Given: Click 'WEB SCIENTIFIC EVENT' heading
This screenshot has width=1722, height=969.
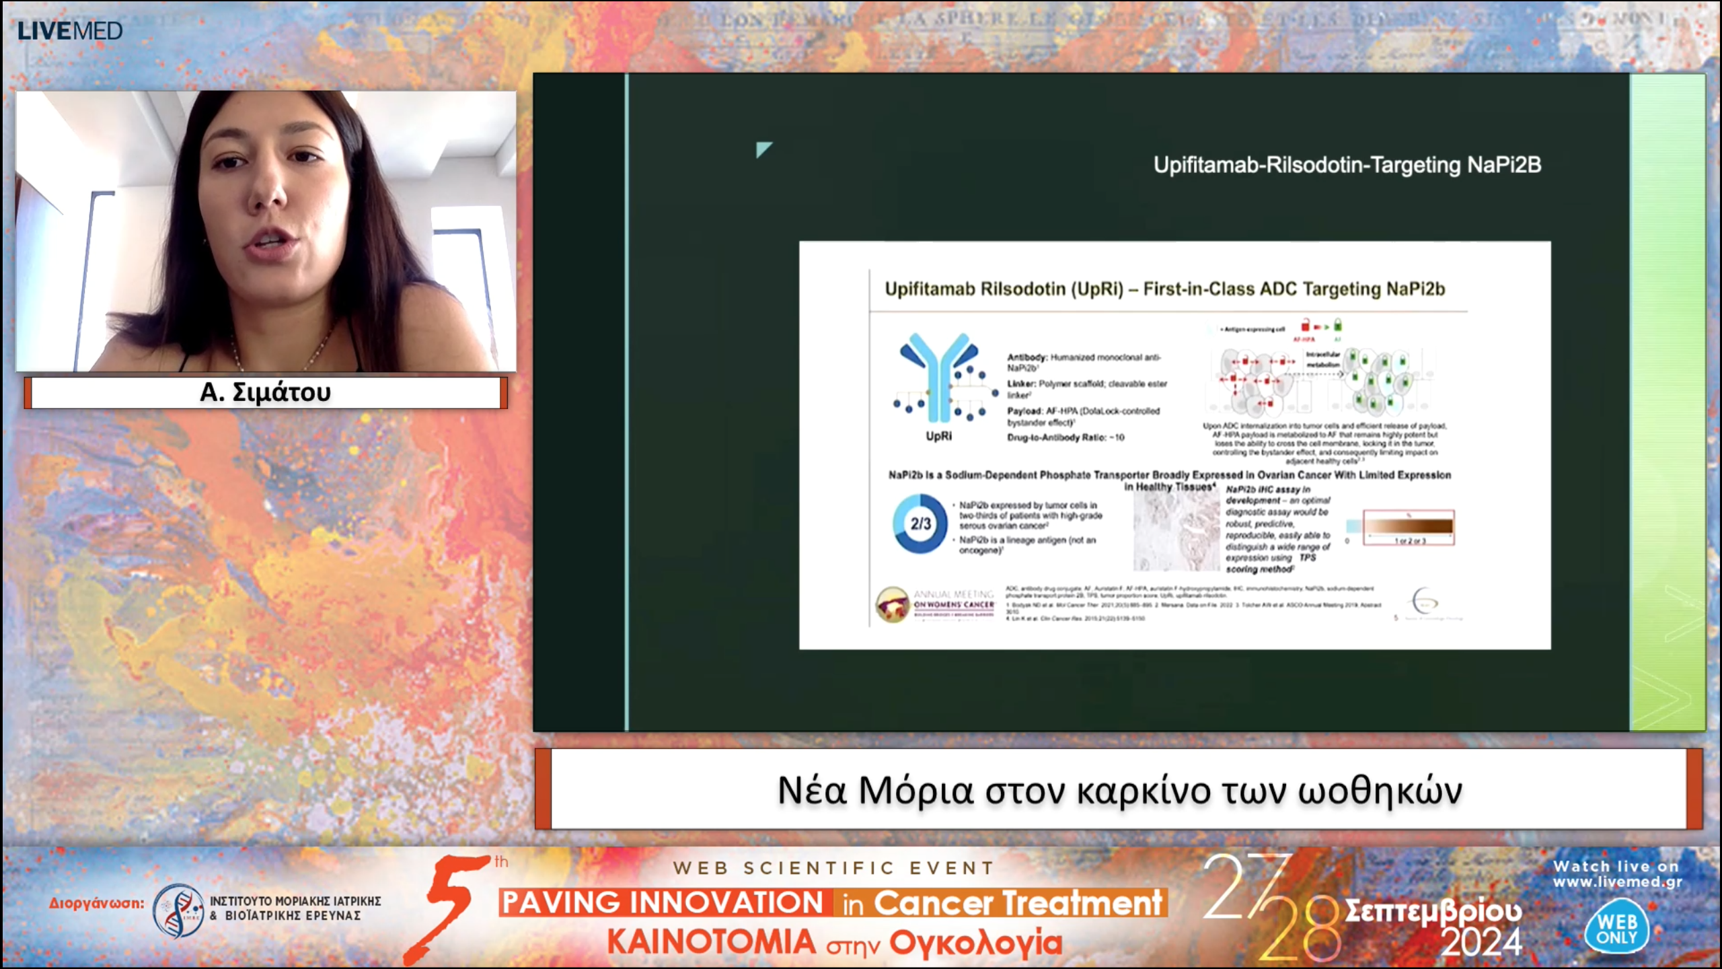Looking at the screenshot, I should pyautogui.click(x=833, y=868).
